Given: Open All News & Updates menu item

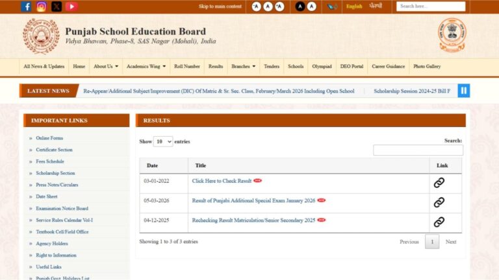Looking at the screenshot, I should (44, 66).
